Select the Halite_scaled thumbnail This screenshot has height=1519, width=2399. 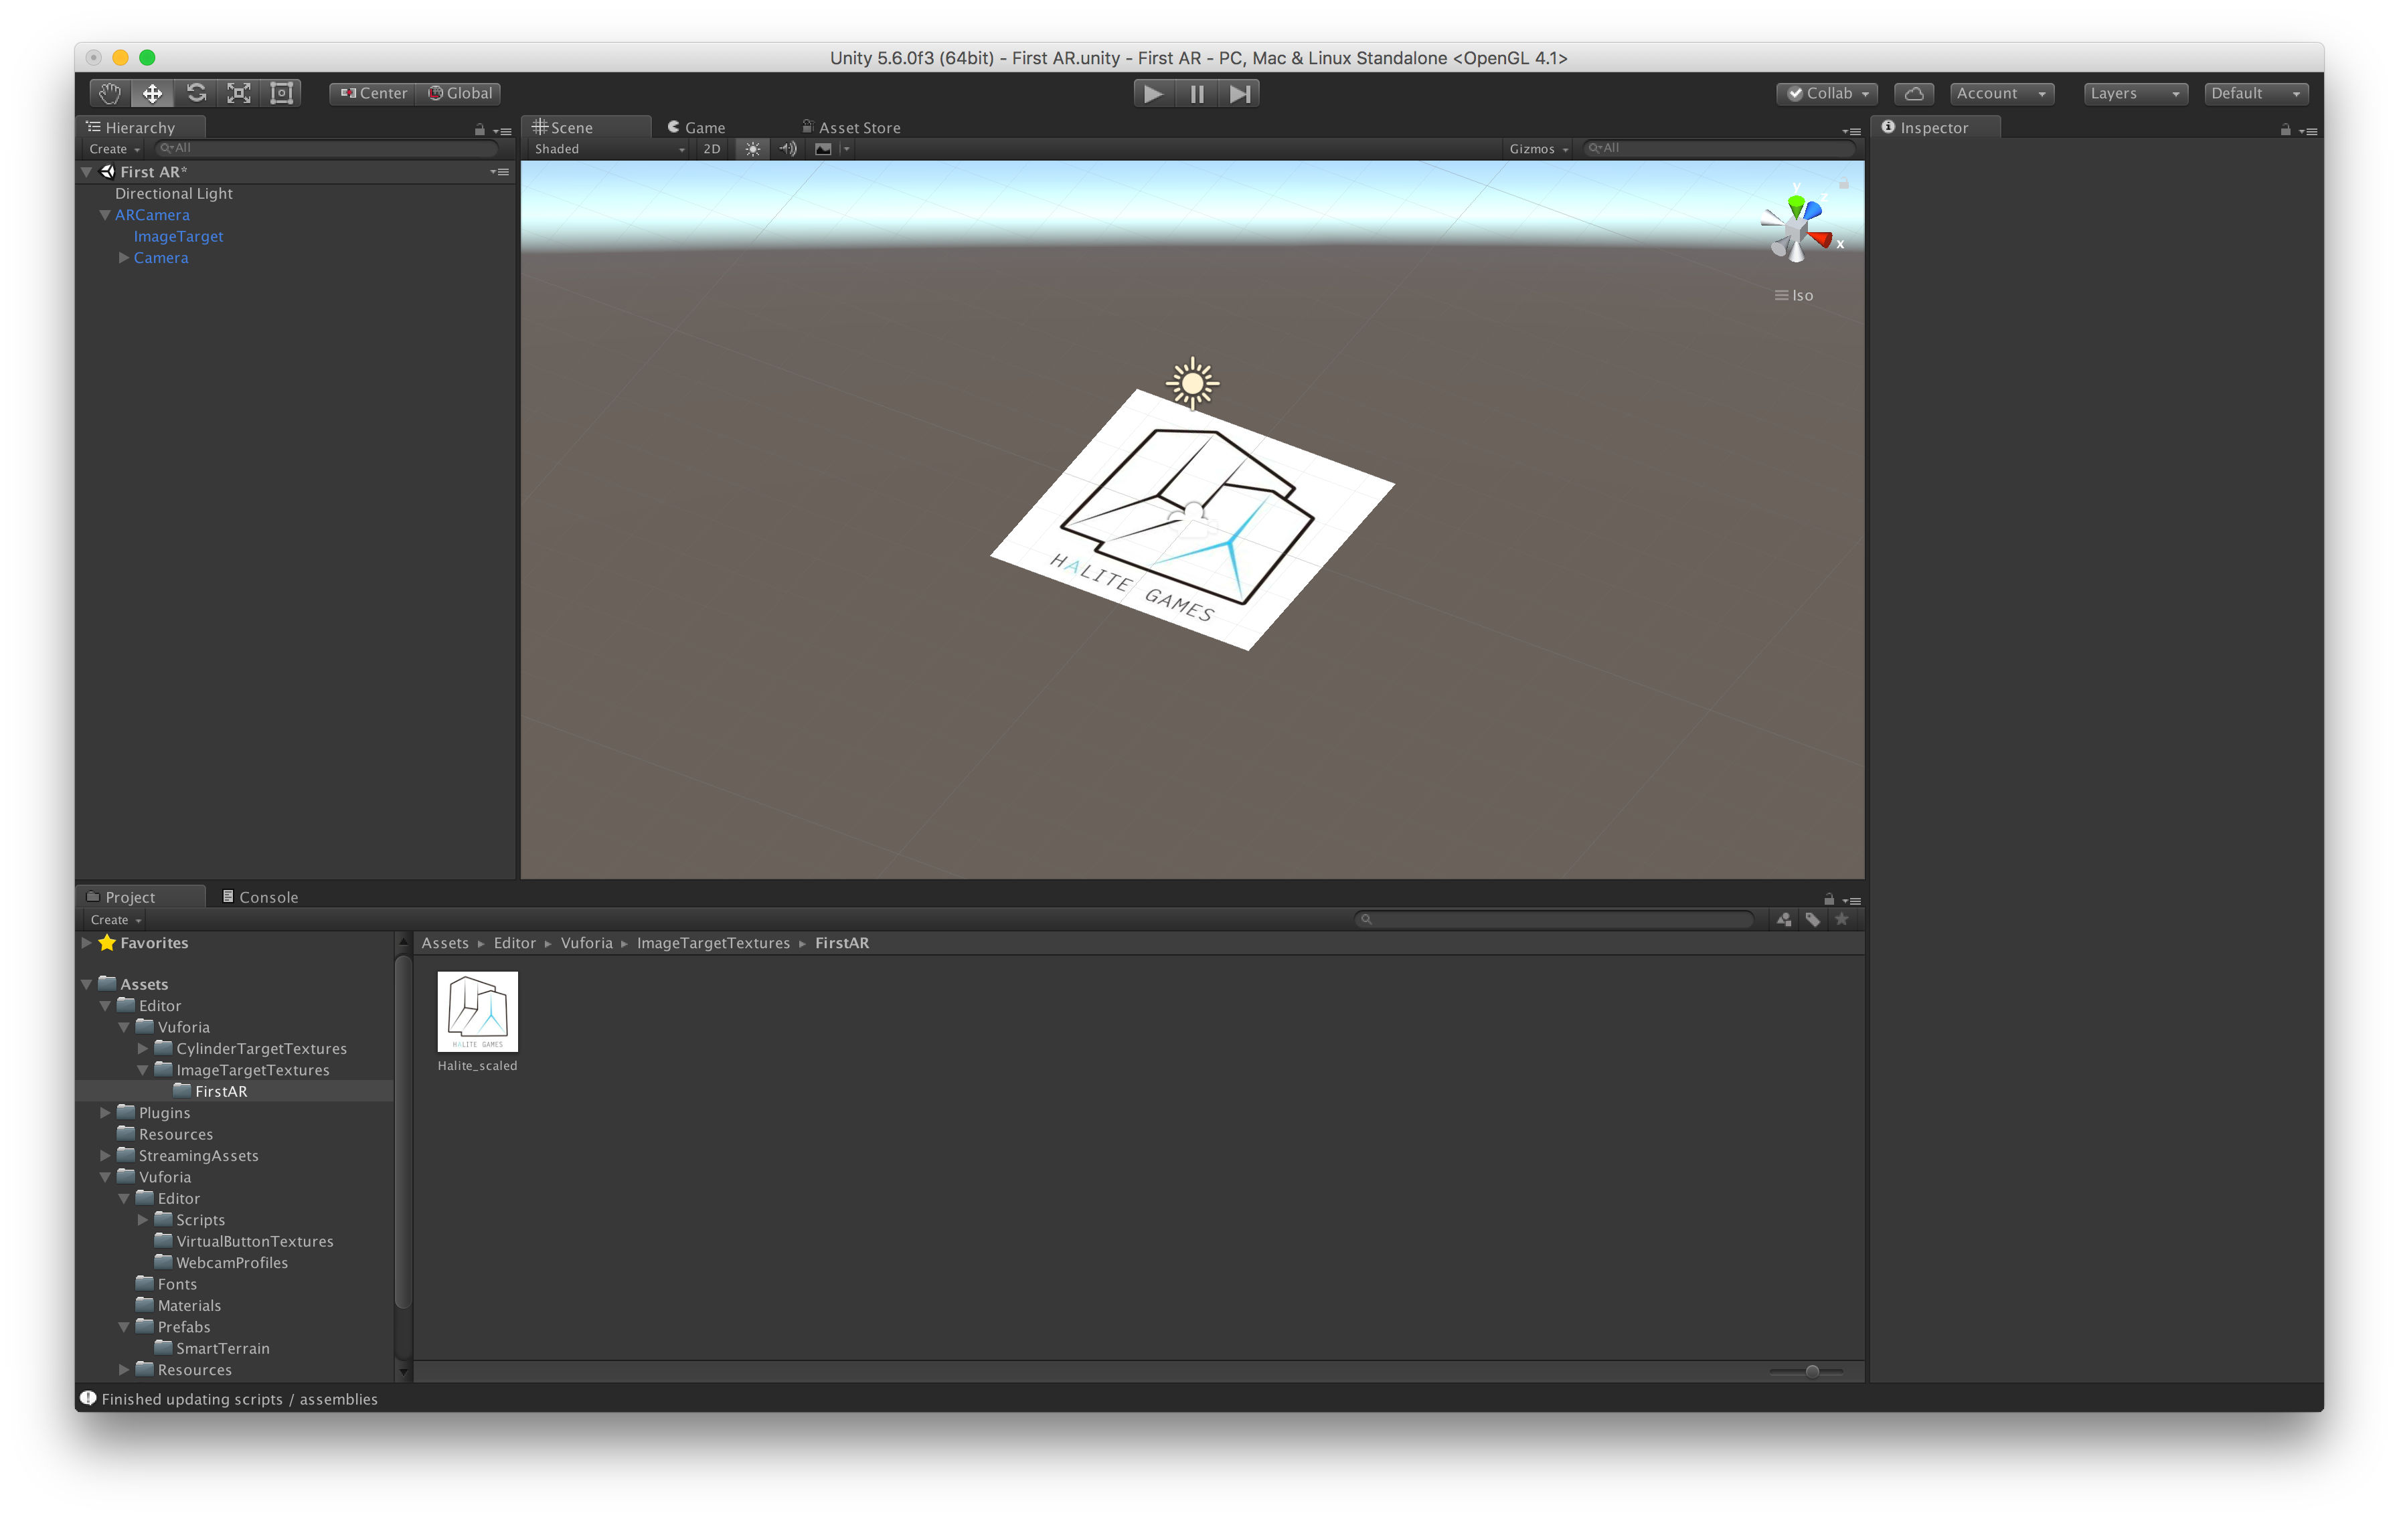[x=477, y=1012]
